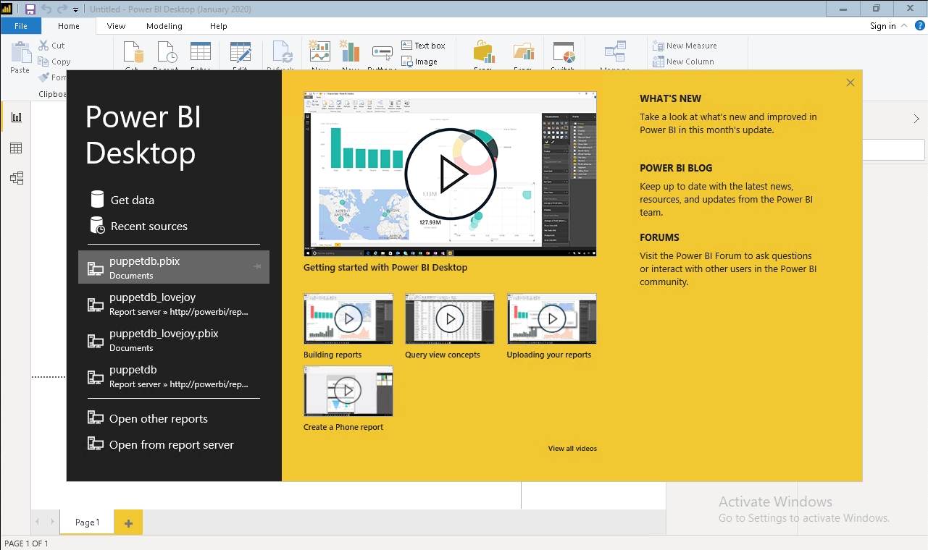928x550 pixels.
Task: Open the WHAT'S NEW heading link
Action: 670,98
